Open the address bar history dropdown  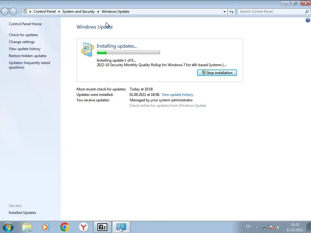(224, 12)
